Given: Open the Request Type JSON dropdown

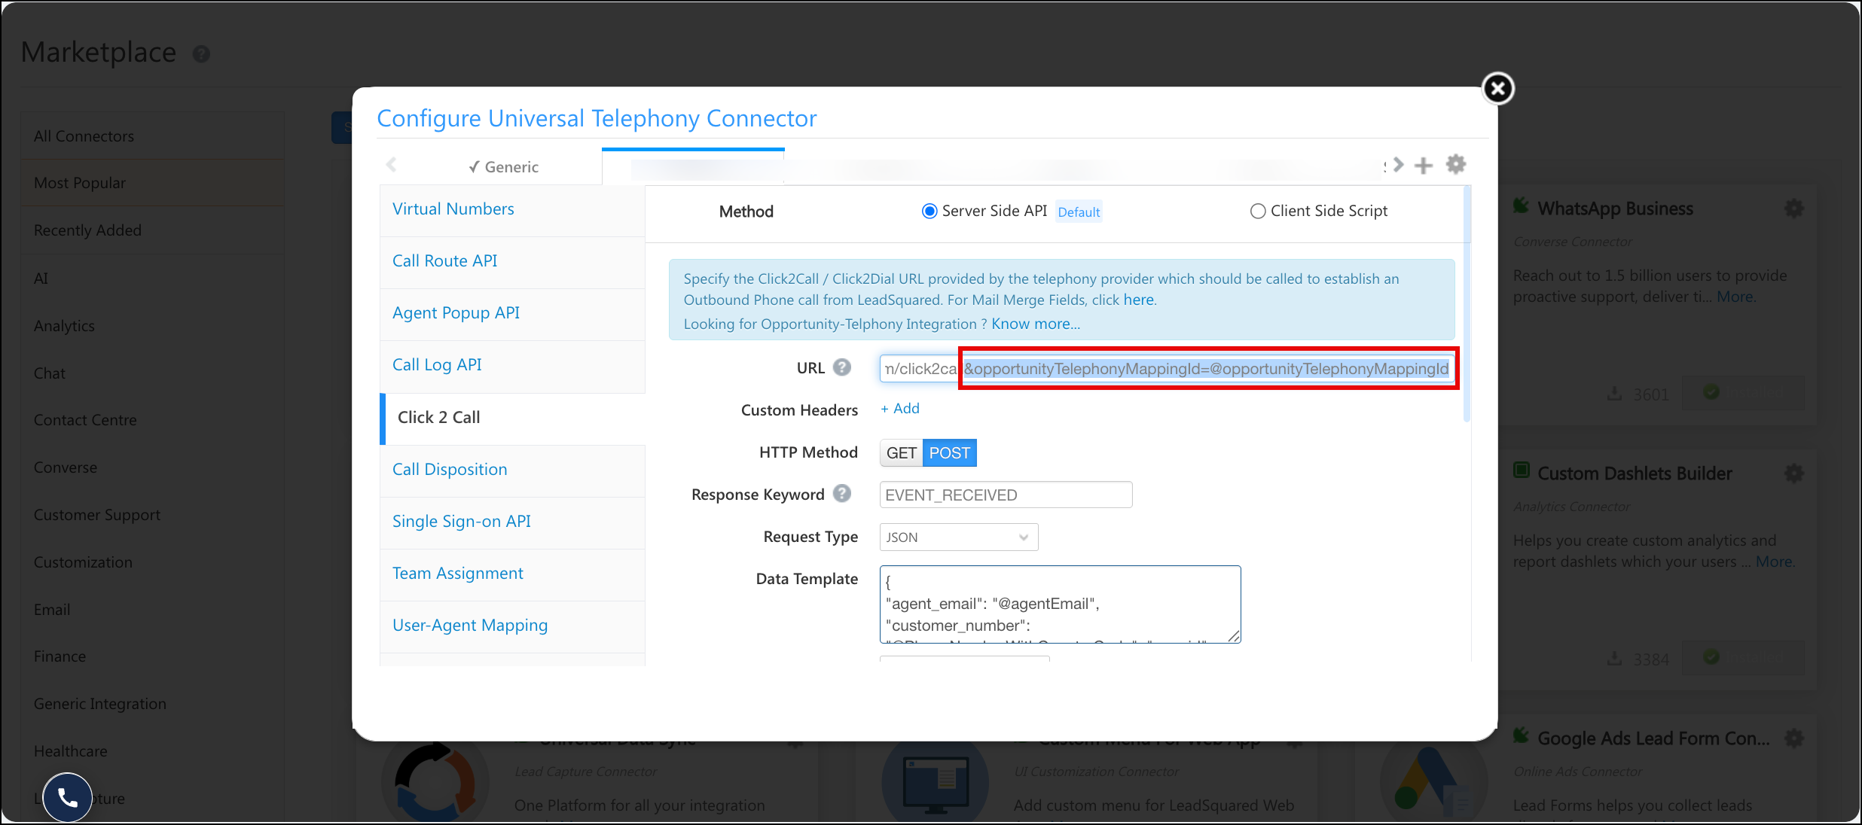Looking at the screenshot, I should pos(958,537).
